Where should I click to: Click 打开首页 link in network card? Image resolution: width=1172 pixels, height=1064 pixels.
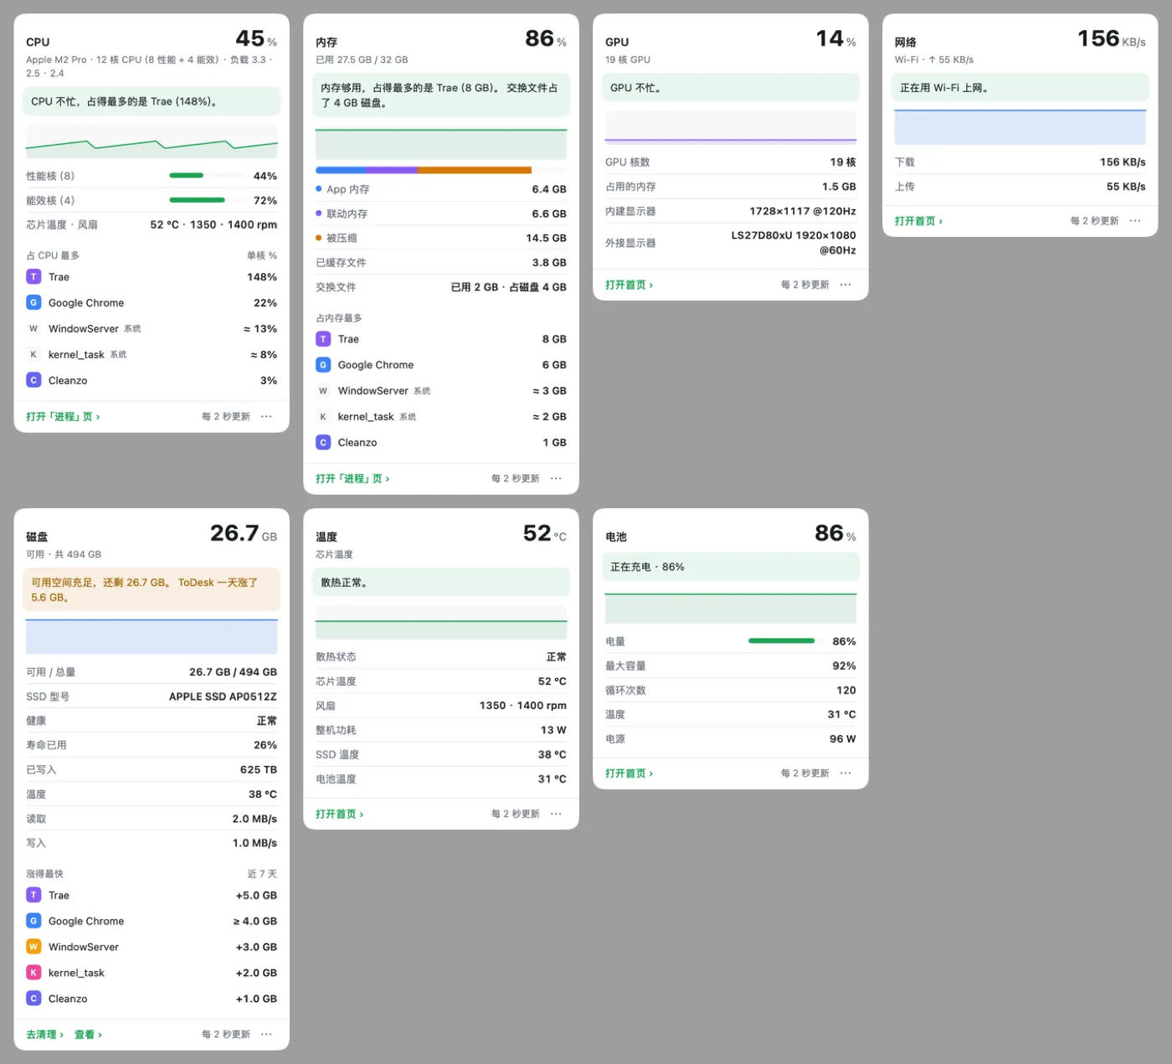click(x=918, y=222)
